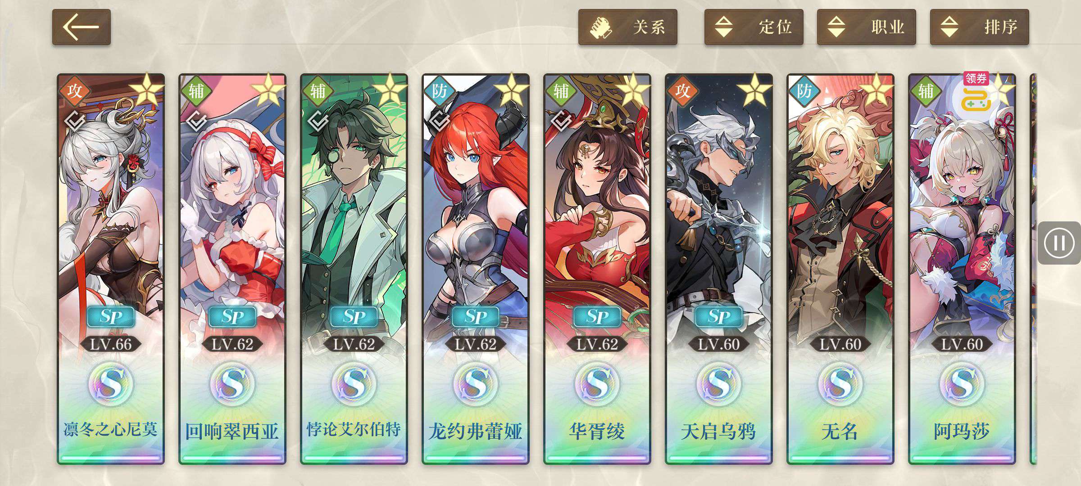Tap the pause icon on right edge

point(1059,243)
